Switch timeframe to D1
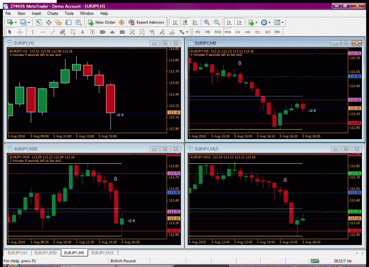 click(257, 32)
